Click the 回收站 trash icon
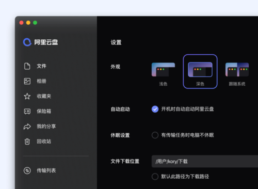Viewport: 258px width, 189px height. coord(27,141)
